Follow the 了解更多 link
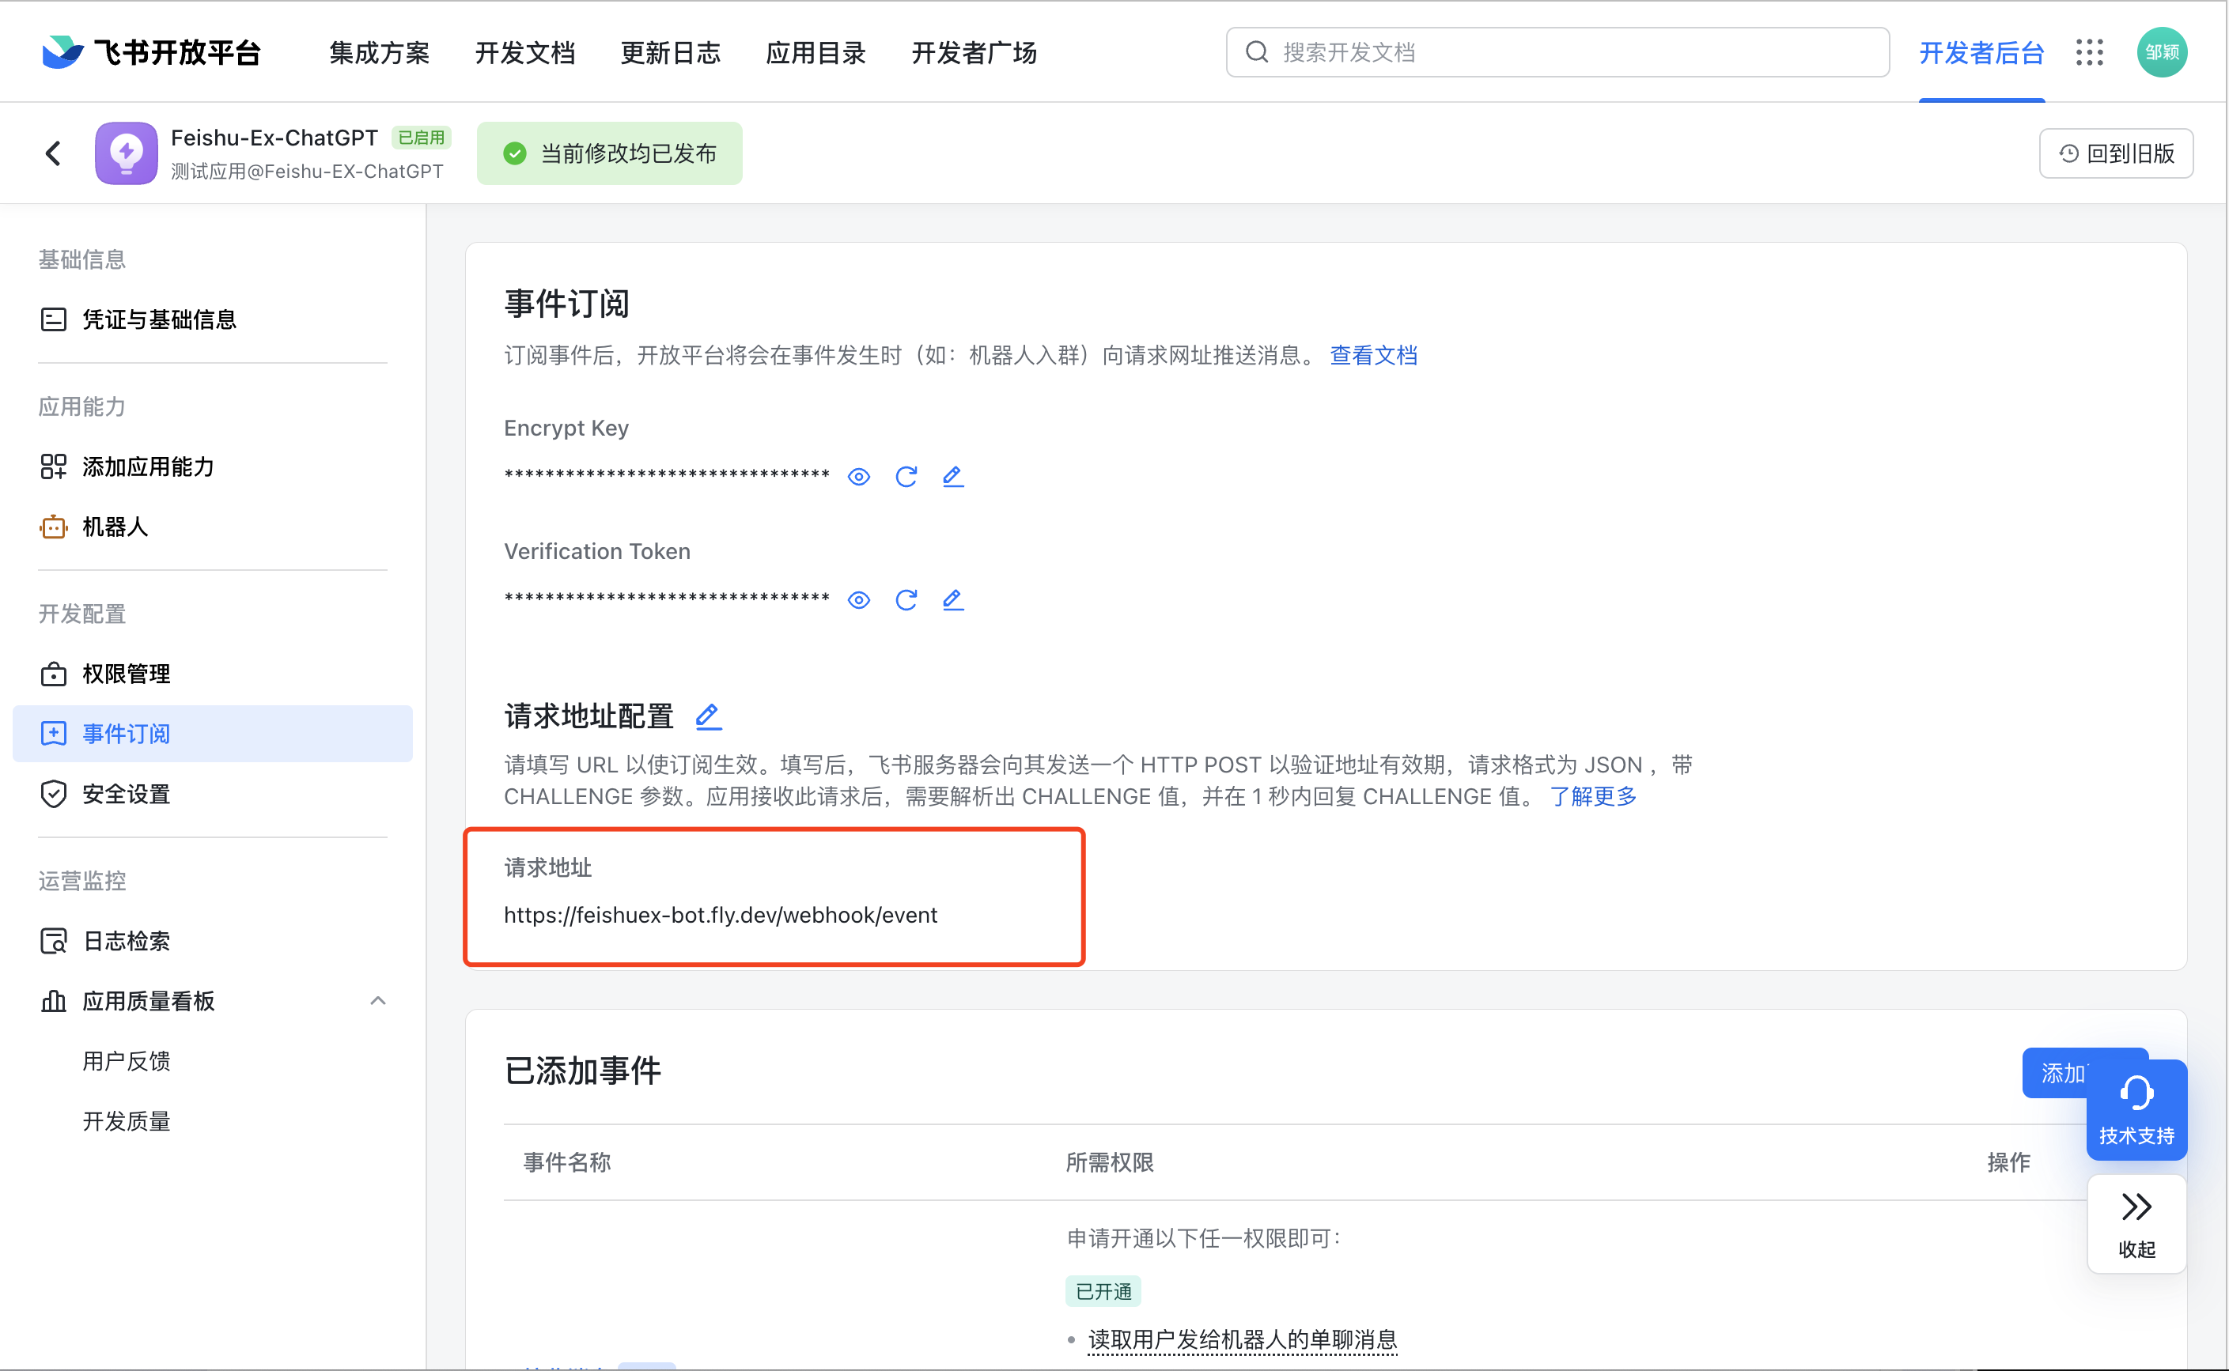This screenshot has width=2229, height=1371. click(1592, 796)
